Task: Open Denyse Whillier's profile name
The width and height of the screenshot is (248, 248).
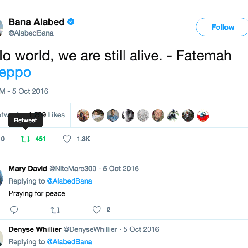Action: pyautogui.click(x=34, y=229)
